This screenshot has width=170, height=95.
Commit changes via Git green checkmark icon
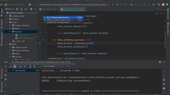[x=141, y=5]
